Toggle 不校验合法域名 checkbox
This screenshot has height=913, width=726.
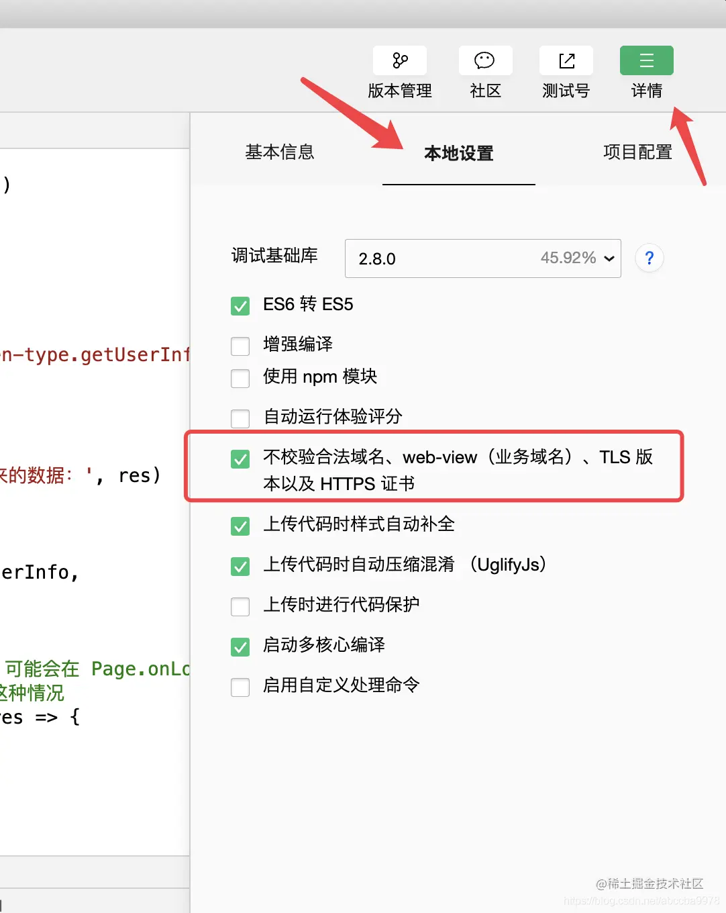click(x=240, y=459)
